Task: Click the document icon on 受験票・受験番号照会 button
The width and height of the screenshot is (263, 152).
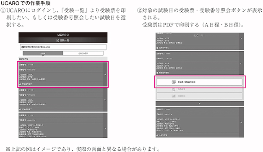Action: pyautogui.click(x=174, y=82)
